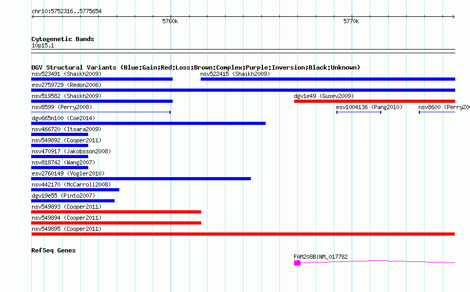Select the esv2760149 (Vogler2010) blue bar
This screenshot has height=292, width=470.
click(141, 179)
